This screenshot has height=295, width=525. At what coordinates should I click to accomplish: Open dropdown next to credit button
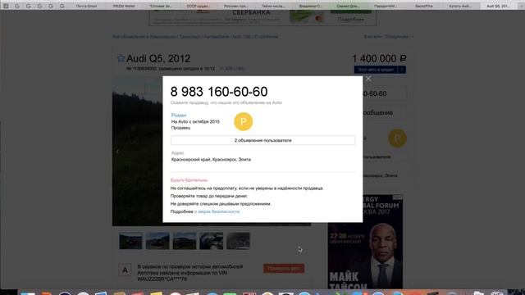(401, 70)
